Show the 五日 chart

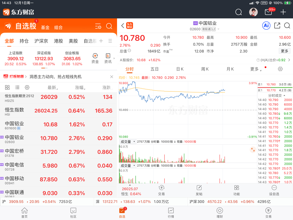point(155,69)
